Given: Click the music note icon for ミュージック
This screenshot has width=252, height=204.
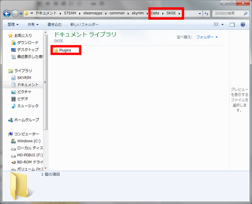Looking at the screenshot, I should point(13,106).
